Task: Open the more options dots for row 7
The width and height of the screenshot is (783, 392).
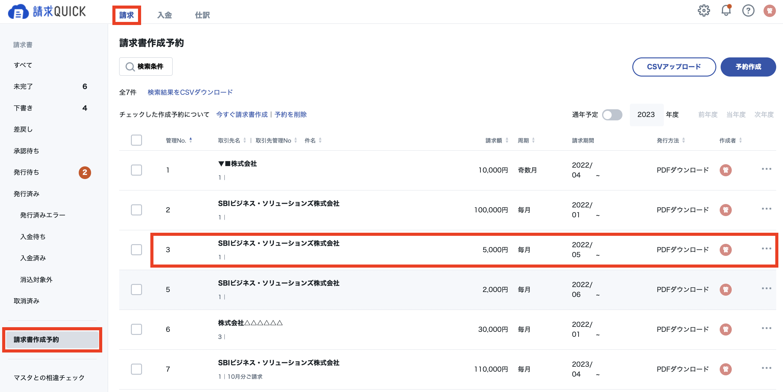Action: click(766, 368)
